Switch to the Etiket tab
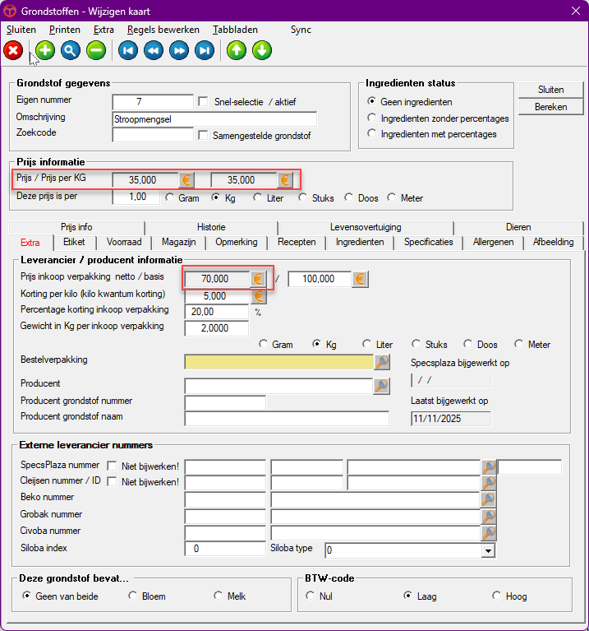This screenshot has width=589, height=631. coord(74,242)
